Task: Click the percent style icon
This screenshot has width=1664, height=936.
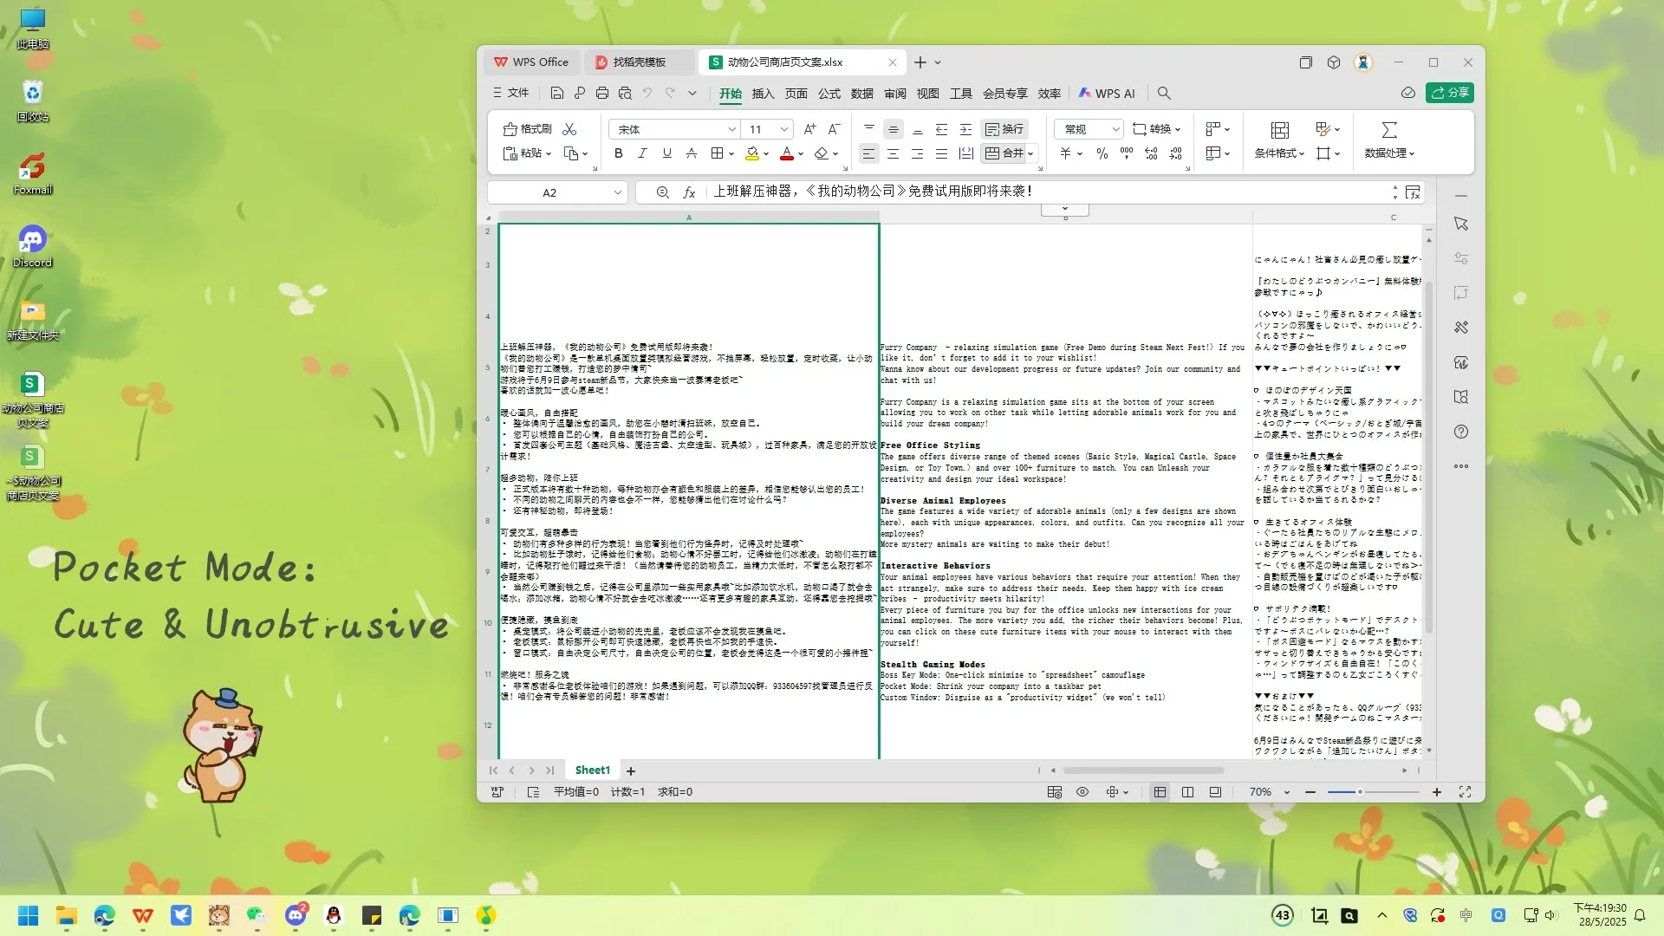Action: coord(1102,153)
